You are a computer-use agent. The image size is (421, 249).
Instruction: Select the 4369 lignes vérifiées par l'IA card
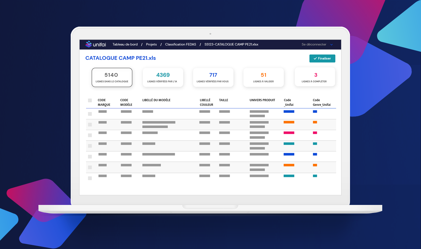[x=163, y=77]
